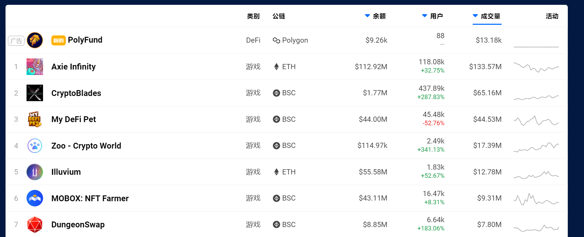Image resolution: width=584 pixels, height=237 pixels.
Task: Click the Axie Infinity app icon
Action: (x=35, y=67)
